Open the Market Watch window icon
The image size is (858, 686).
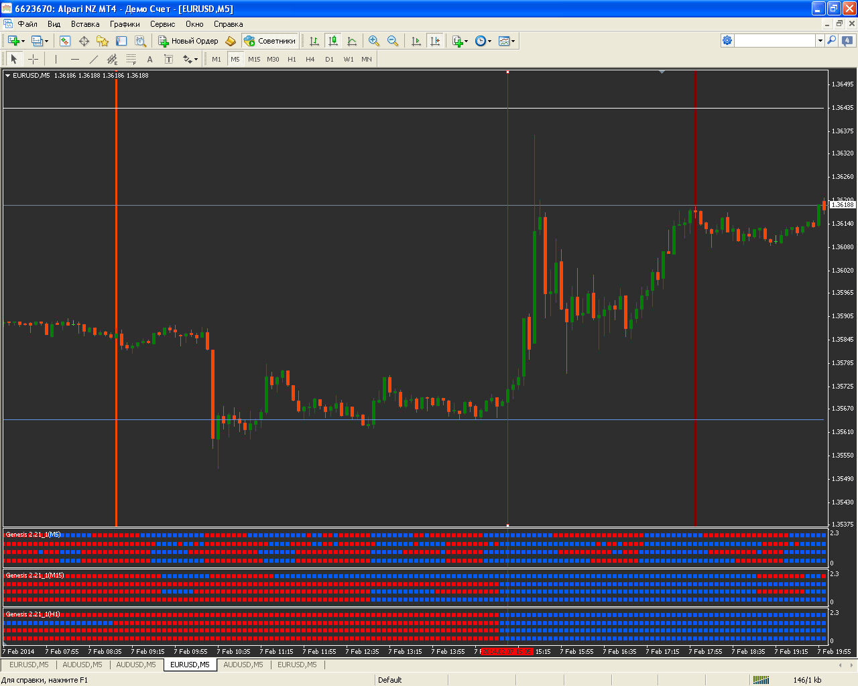(x=65, y=41)
